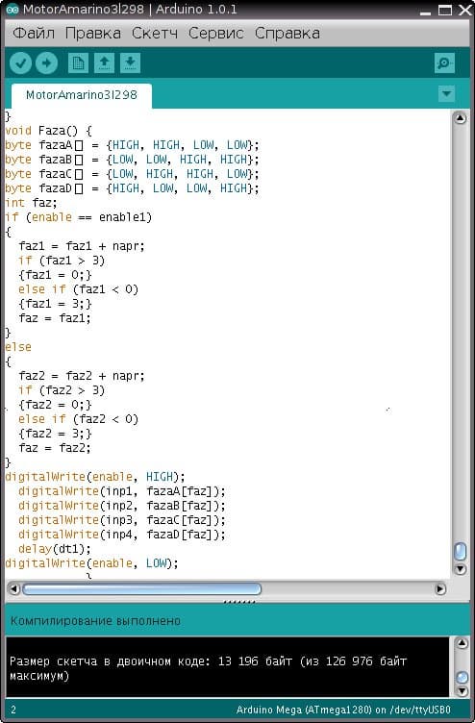Click console scrollbar up arrow

462,644
